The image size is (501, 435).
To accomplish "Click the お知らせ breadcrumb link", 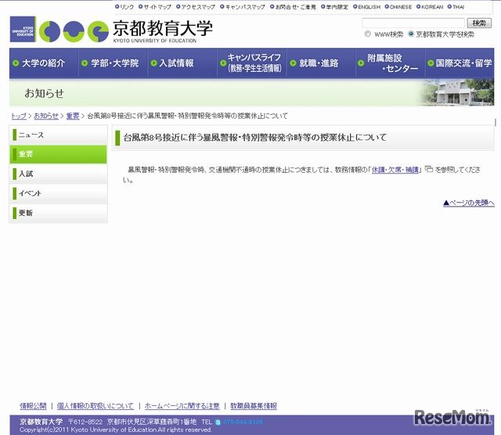I will [x=46, y=116].
